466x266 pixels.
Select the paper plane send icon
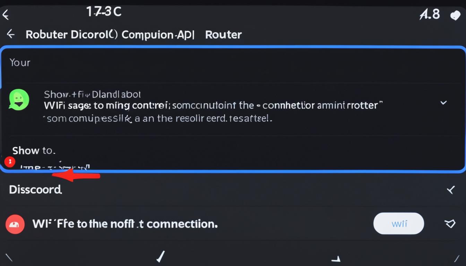pos(450,224)
